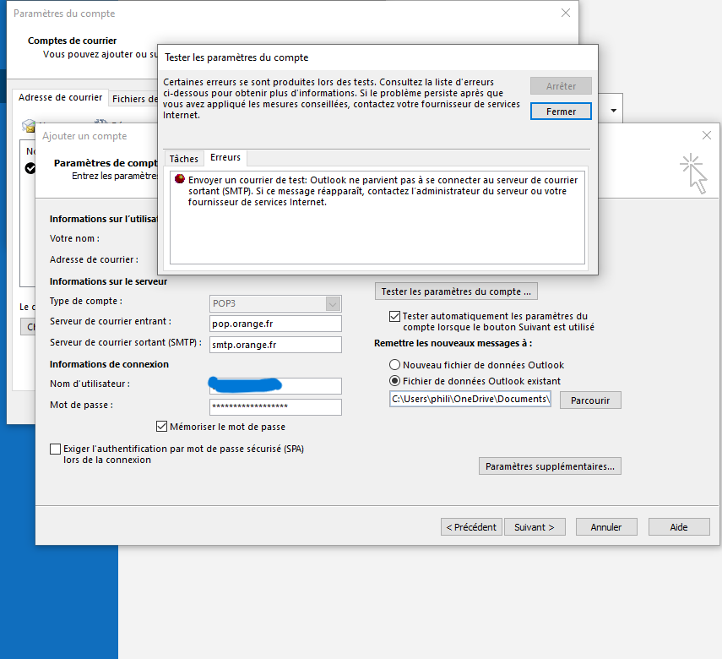Click the new mail envelope icon
Image resolution: width=722 pixels, height=659 pixels.
coord(29,126)
